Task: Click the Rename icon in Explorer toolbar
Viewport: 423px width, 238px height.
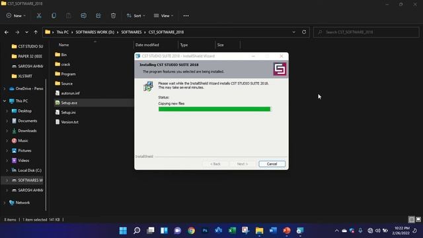Action: pyautogui.click(x=84, y=16)
